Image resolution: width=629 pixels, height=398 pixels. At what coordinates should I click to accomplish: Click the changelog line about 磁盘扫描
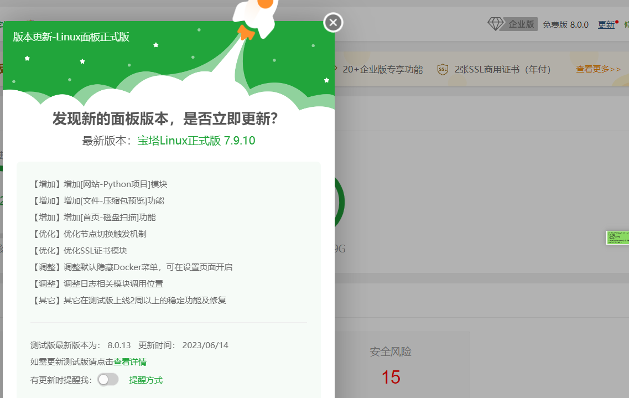coord(94,218)
